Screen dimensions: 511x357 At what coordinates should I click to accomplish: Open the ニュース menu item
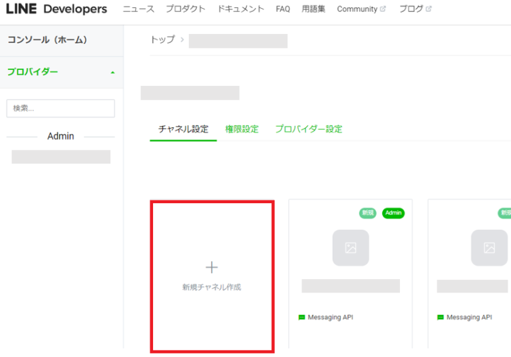click(x=138, y=9)
